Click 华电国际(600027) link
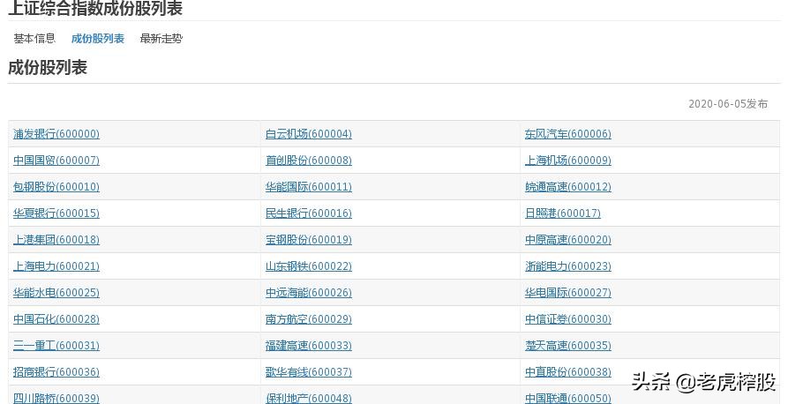Image resolution: width=788 pixels, height=404 pixels. click(568, 293)
